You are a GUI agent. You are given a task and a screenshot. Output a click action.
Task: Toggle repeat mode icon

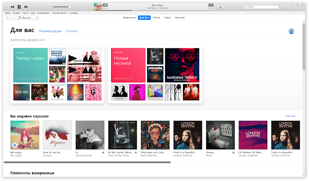pos(211,5)
